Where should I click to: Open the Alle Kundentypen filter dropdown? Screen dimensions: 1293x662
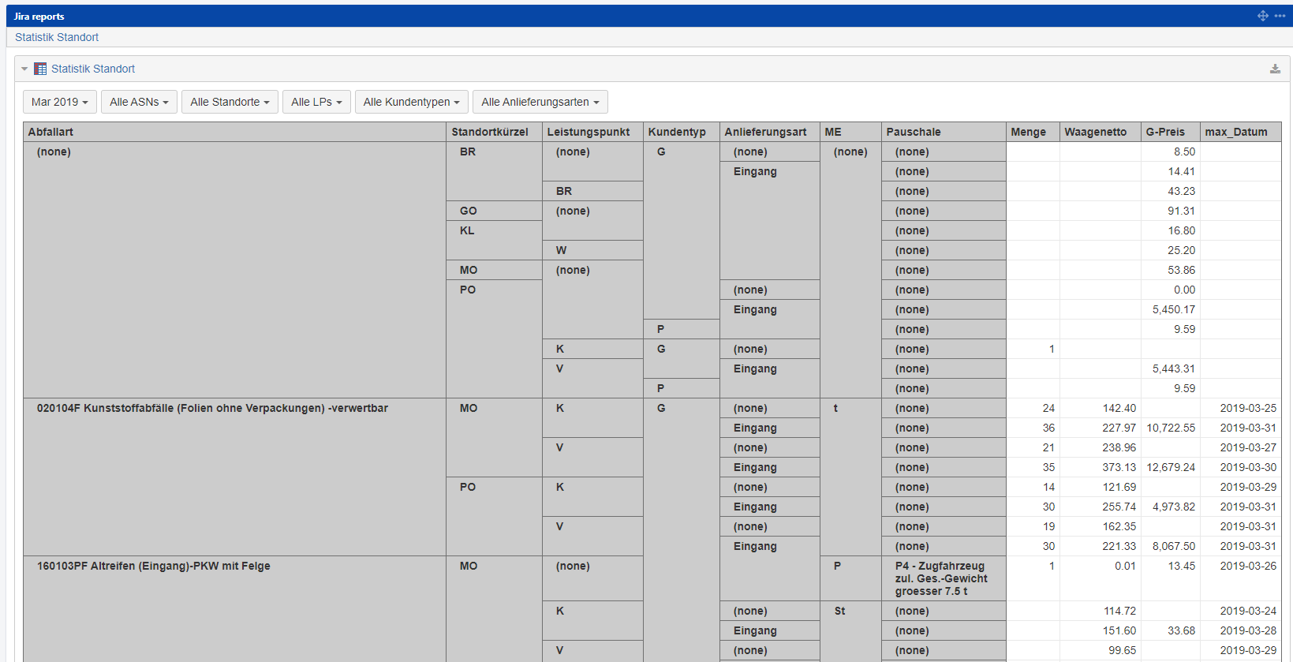[x=412, y=102]
